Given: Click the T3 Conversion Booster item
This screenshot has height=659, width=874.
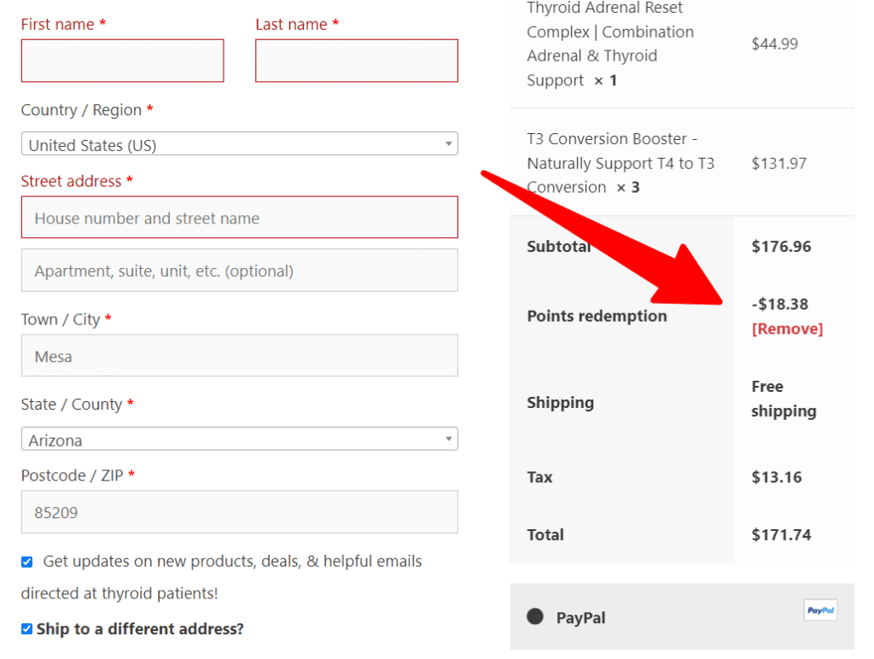Looking at the screenshot, I should (621, 163).
